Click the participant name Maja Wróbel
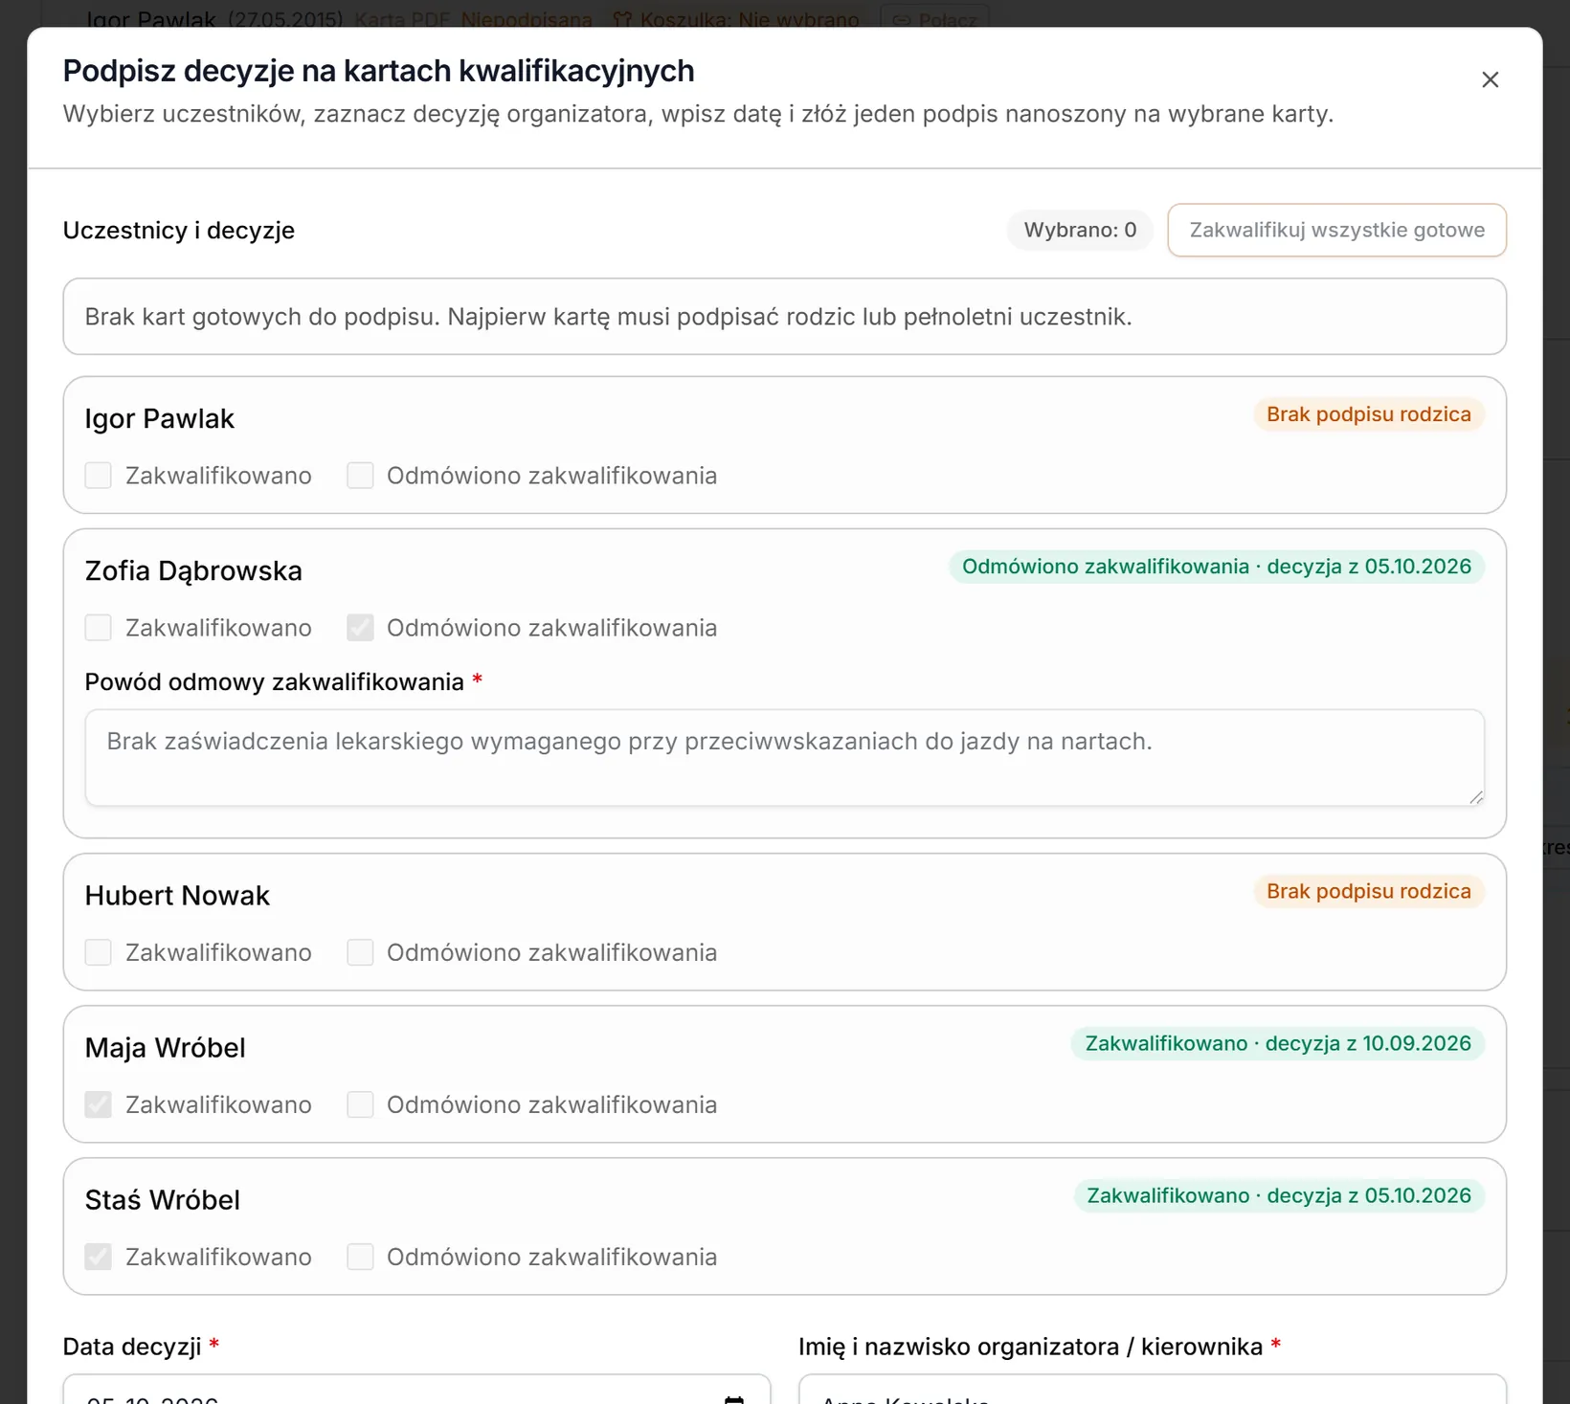The height and width of the screenshot is (1404, 1570). 165,1048
